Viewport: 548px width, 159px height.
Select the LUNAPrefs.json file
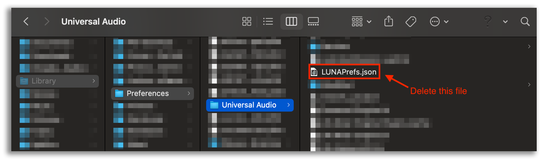344,72
